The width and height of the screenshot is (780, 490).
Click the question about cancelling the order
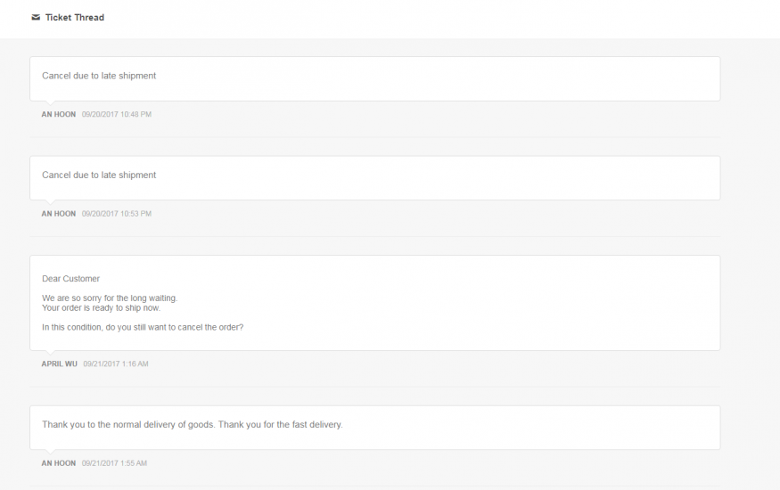[143, 327]
